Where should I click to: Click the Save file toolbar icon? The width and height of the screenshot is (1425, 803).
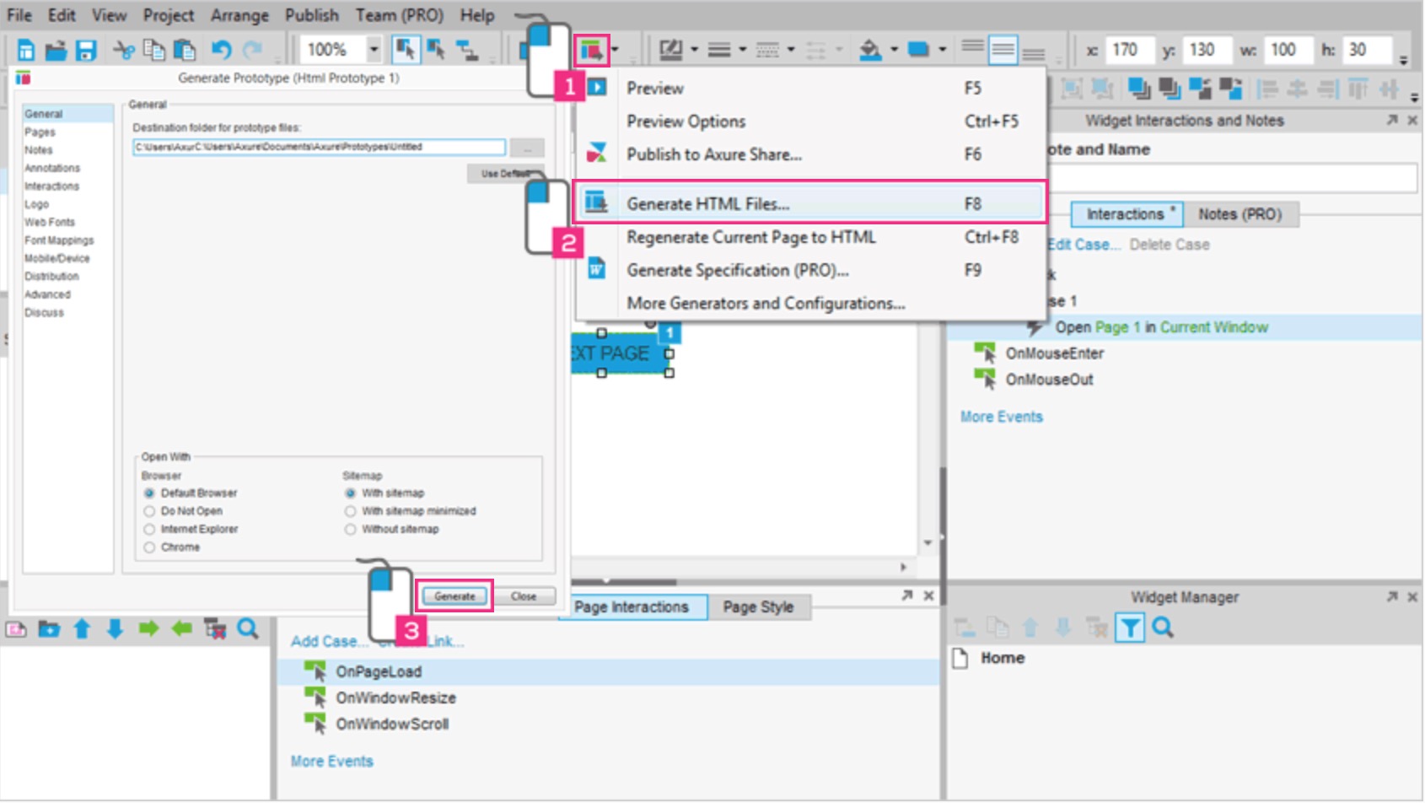[86, 51]
